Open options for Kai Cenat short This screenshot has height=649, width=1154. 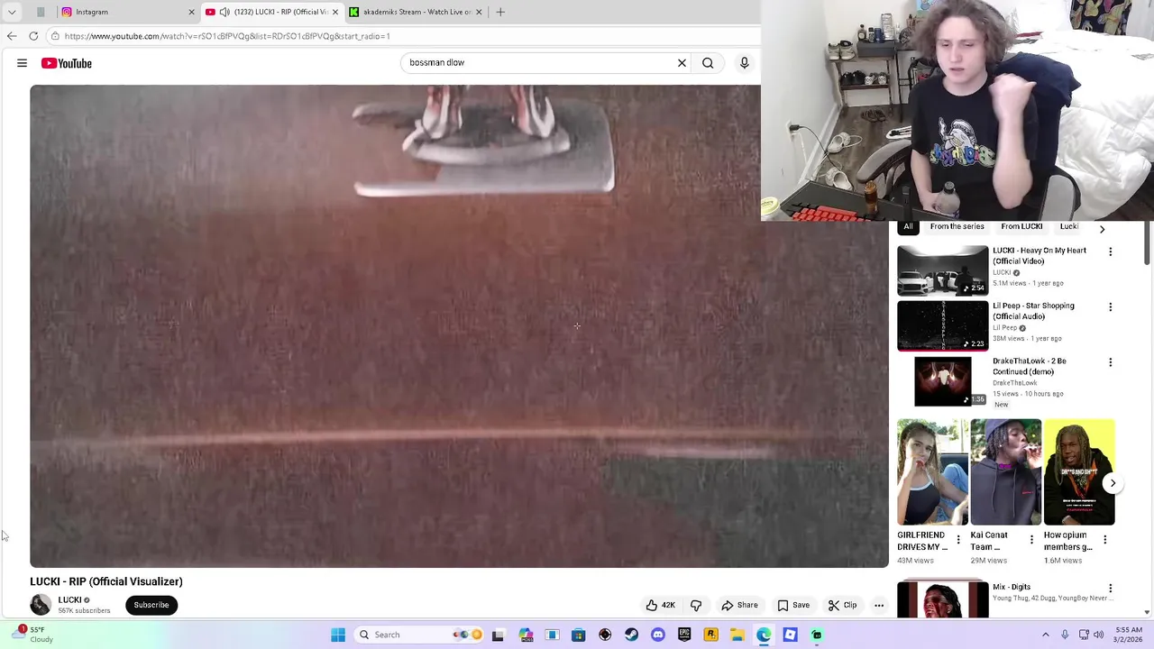(x=1031, y=540)
